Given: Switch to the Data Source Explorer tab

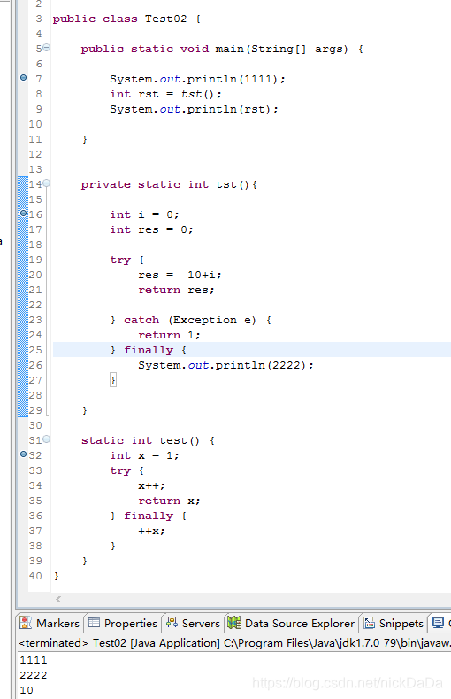Looking at the screenshot, I should tap(291, 623).
